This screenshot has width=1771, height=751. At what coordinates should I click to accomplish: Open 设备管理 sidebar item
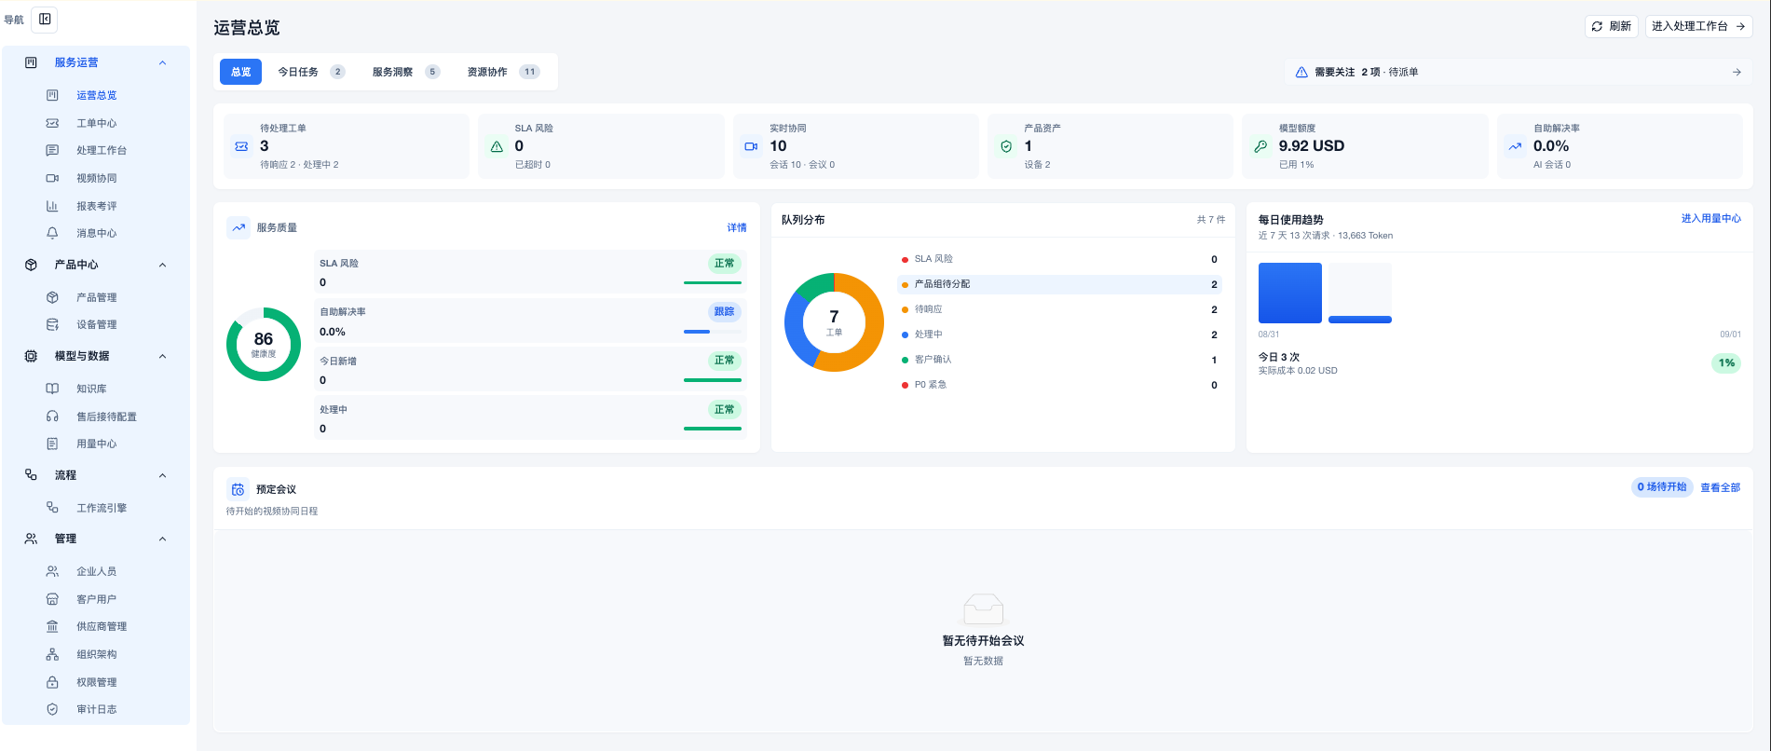(x=96, y=324)
